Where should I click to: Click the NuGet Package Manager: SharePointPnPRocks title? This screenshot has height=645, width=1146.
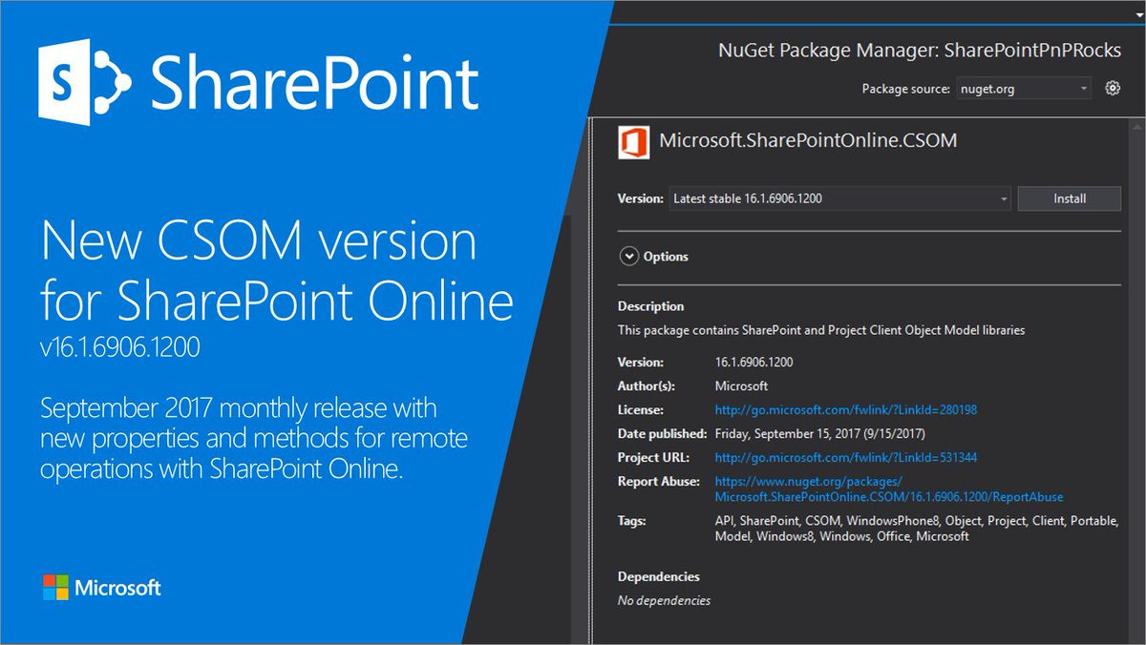coord(920,51)
